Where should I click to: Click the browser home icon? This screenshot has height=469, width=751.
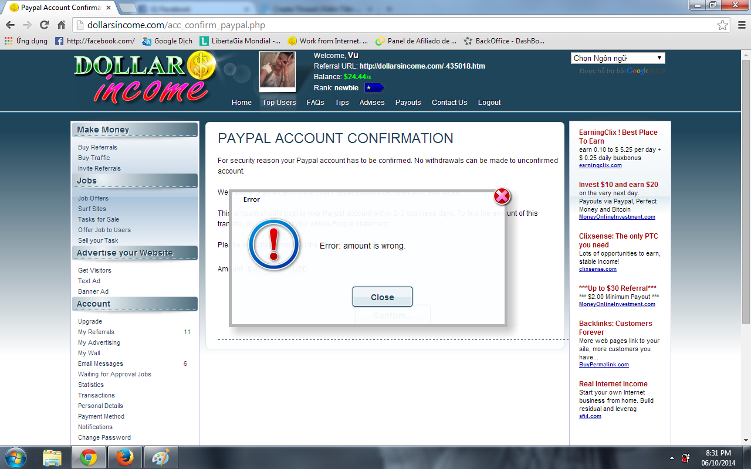(x=61, y=25)
